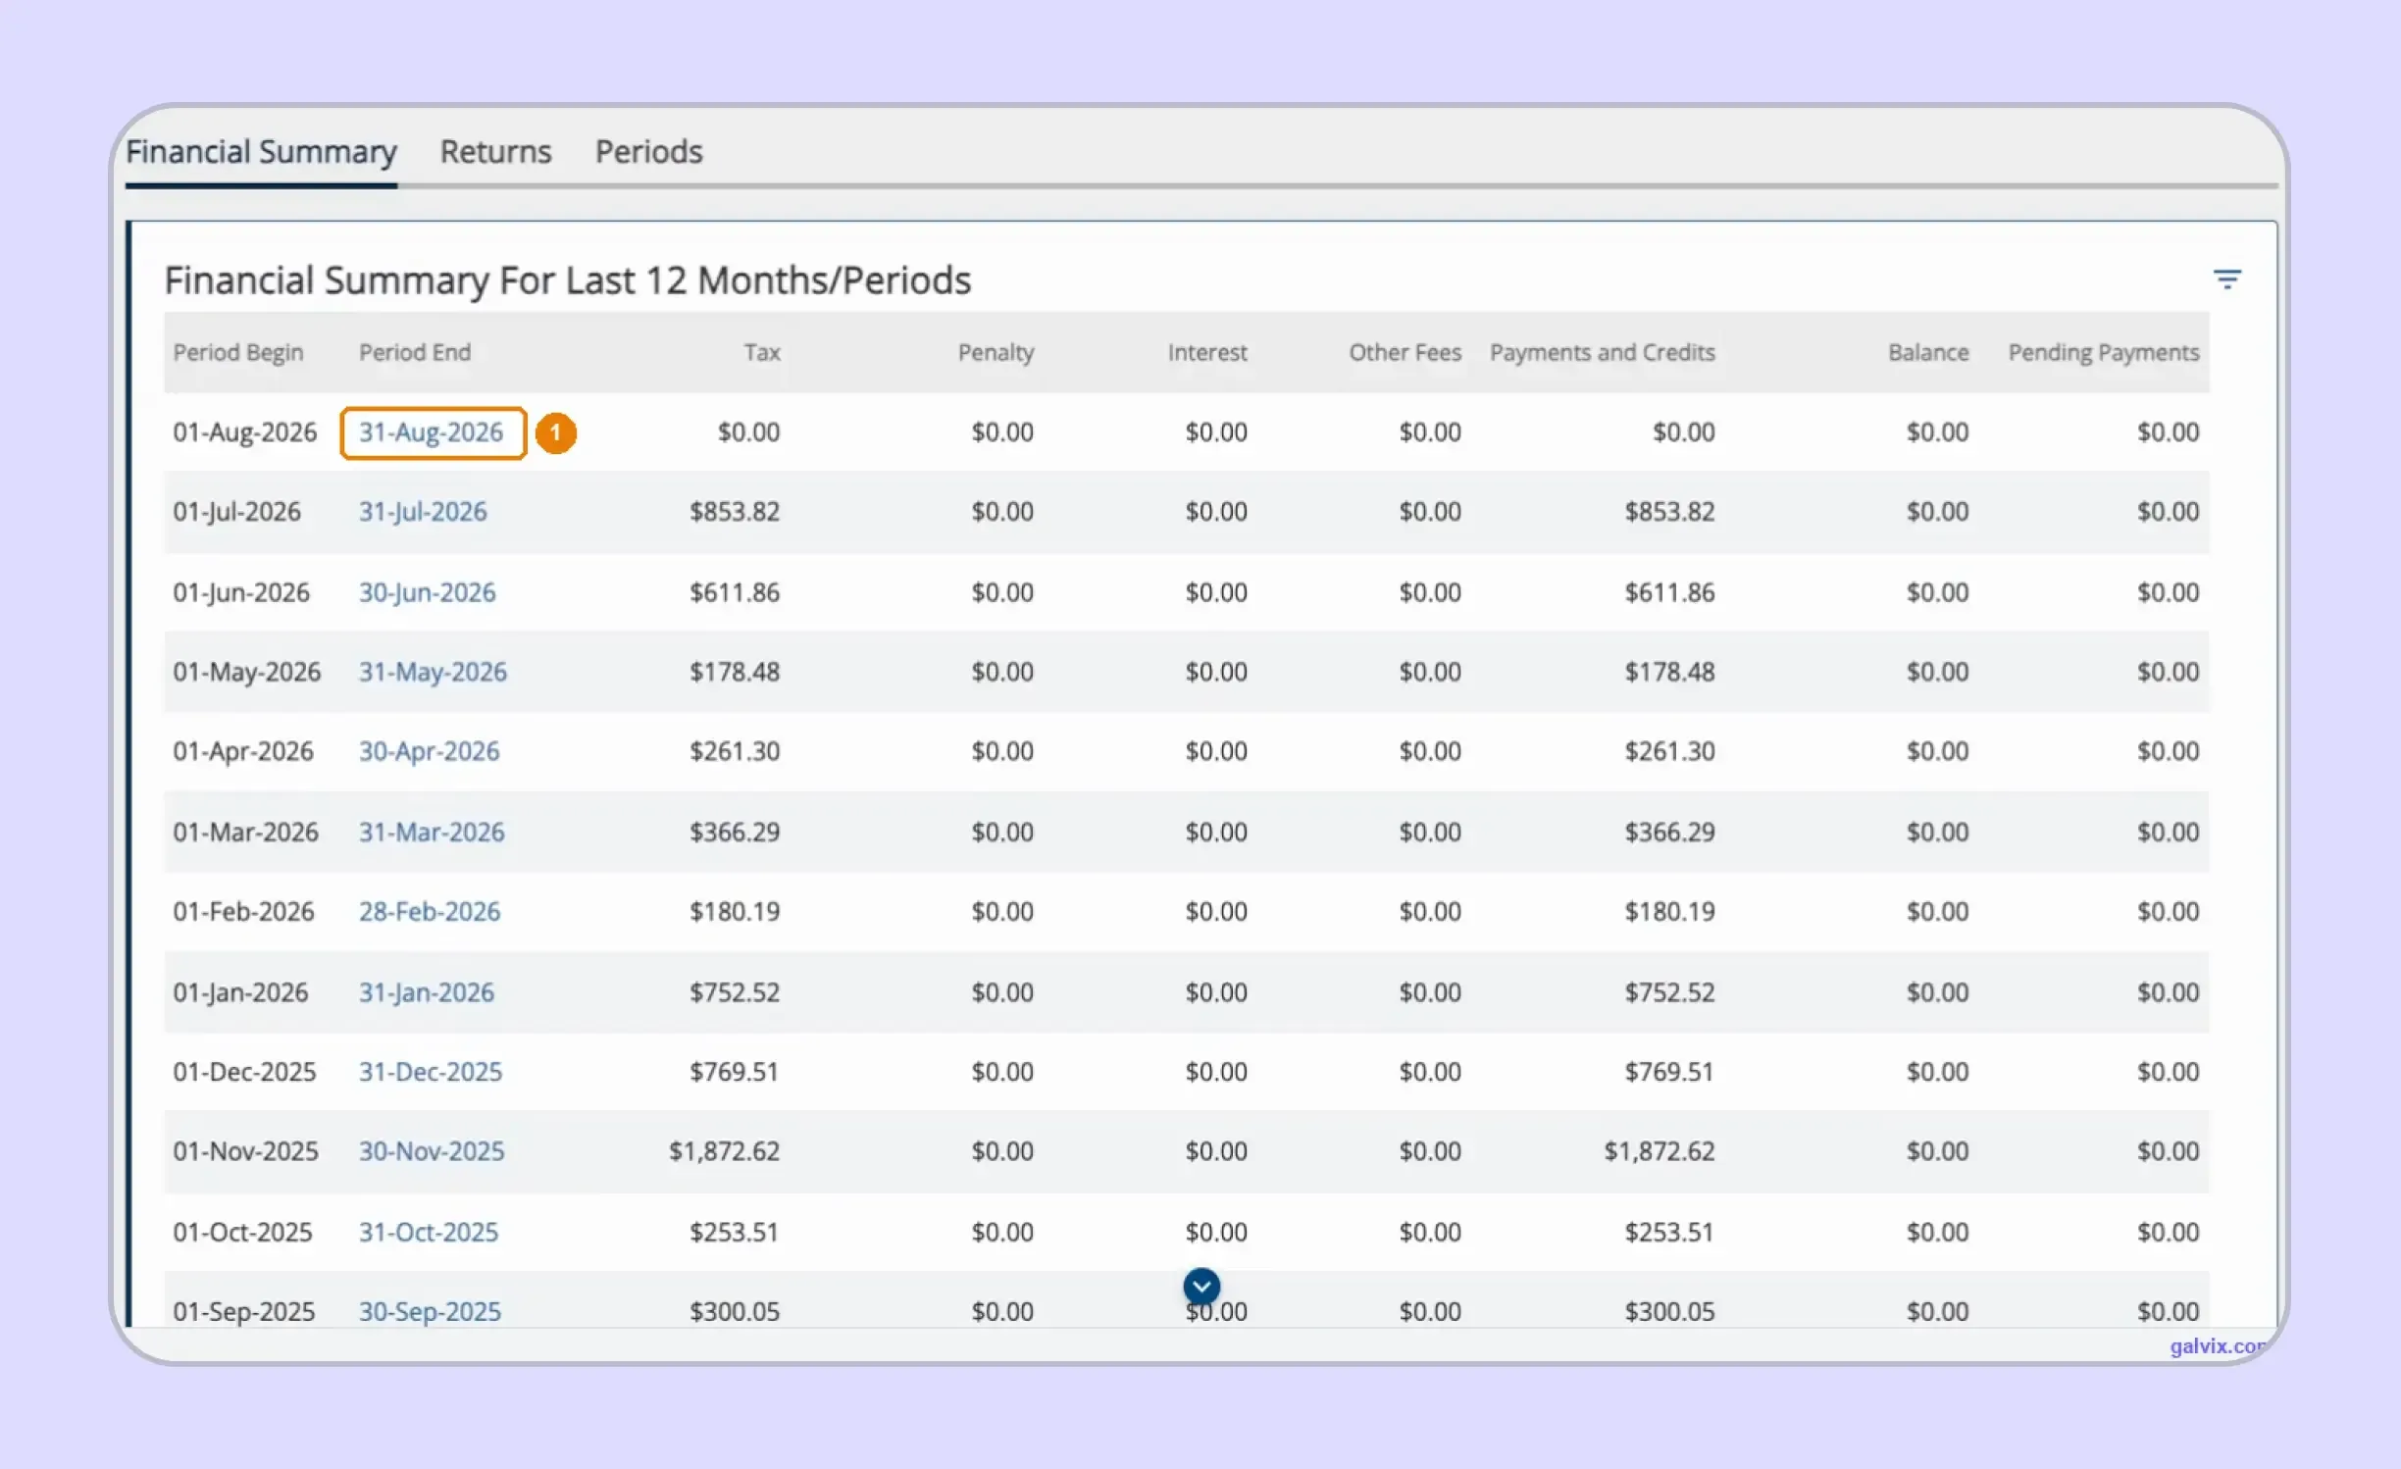Select the $180.19 payments cell for February

tap(1669, 911)
